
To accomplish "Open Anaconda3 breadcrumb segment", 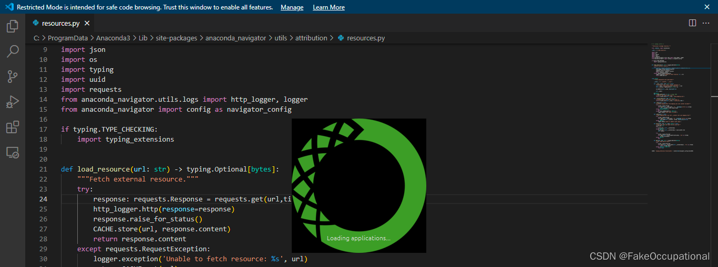I will [x=113, y=38].
